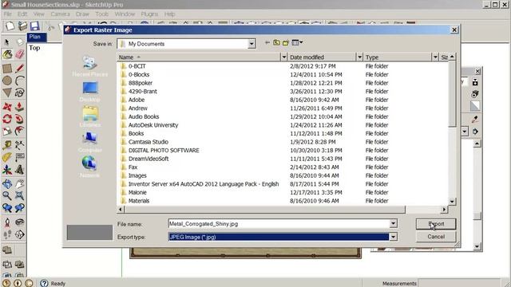The height and width of the screenshot is (287, 511).
Task: Activate the Orbit tool
Action: tap(7, 184)
